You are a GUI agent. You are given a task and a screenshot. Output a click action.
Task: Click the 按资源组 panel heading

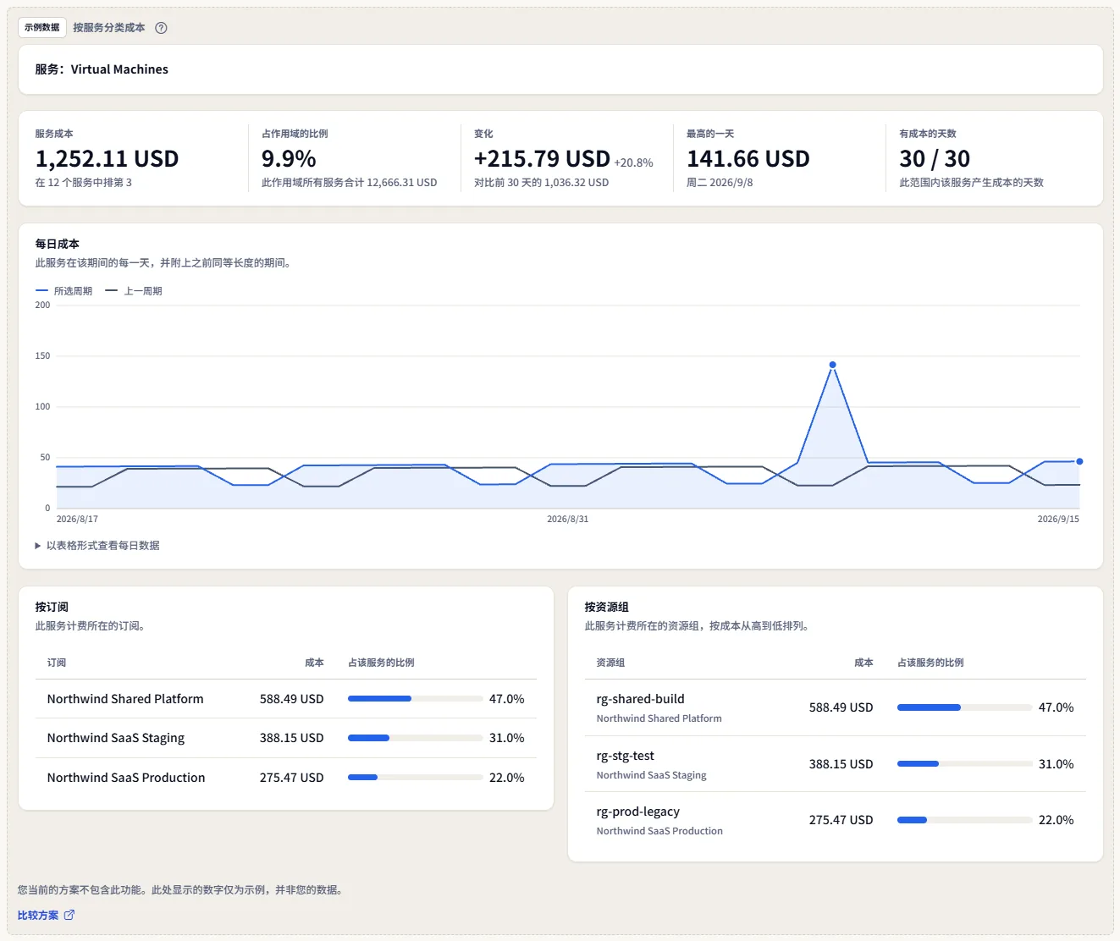coord(606,607)
